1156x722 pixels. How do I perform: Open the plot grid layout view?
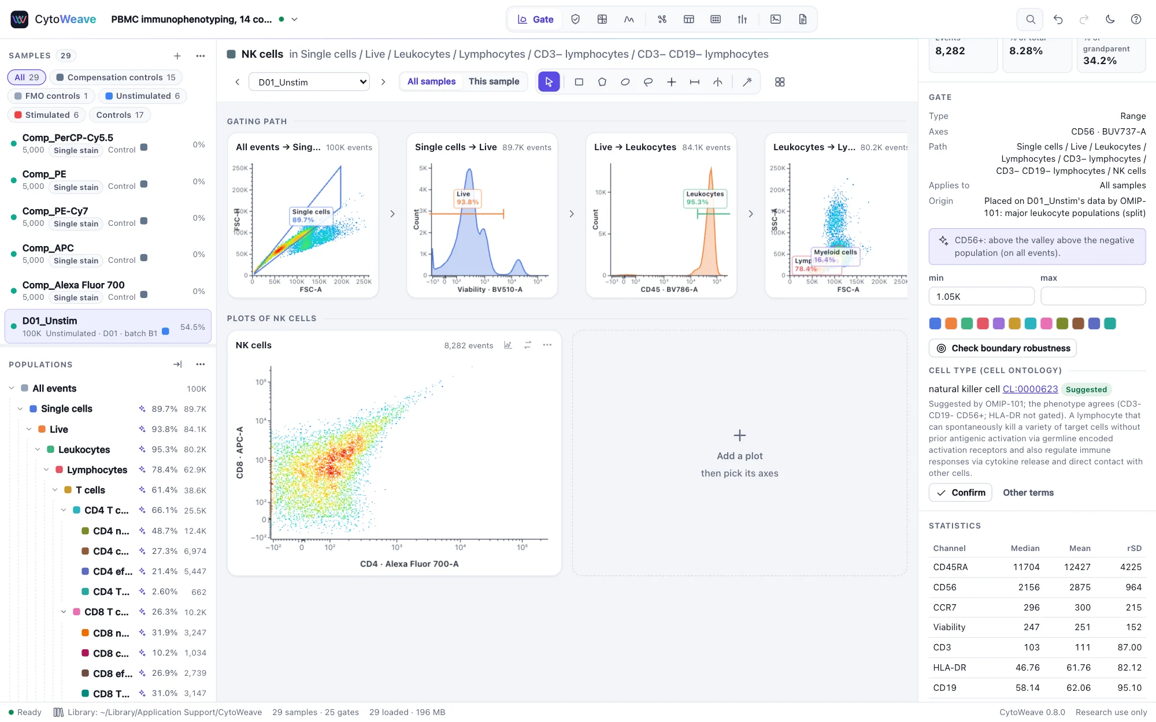[780, 82]
